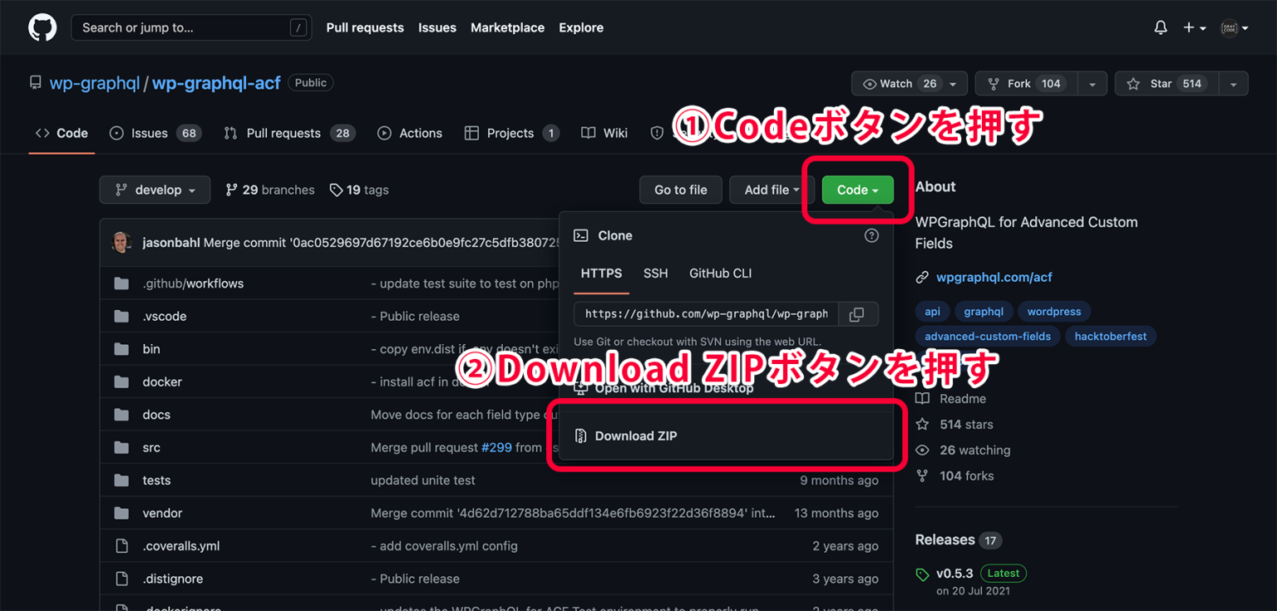Copy the clone URL with clipboard icon

[857, 314]
